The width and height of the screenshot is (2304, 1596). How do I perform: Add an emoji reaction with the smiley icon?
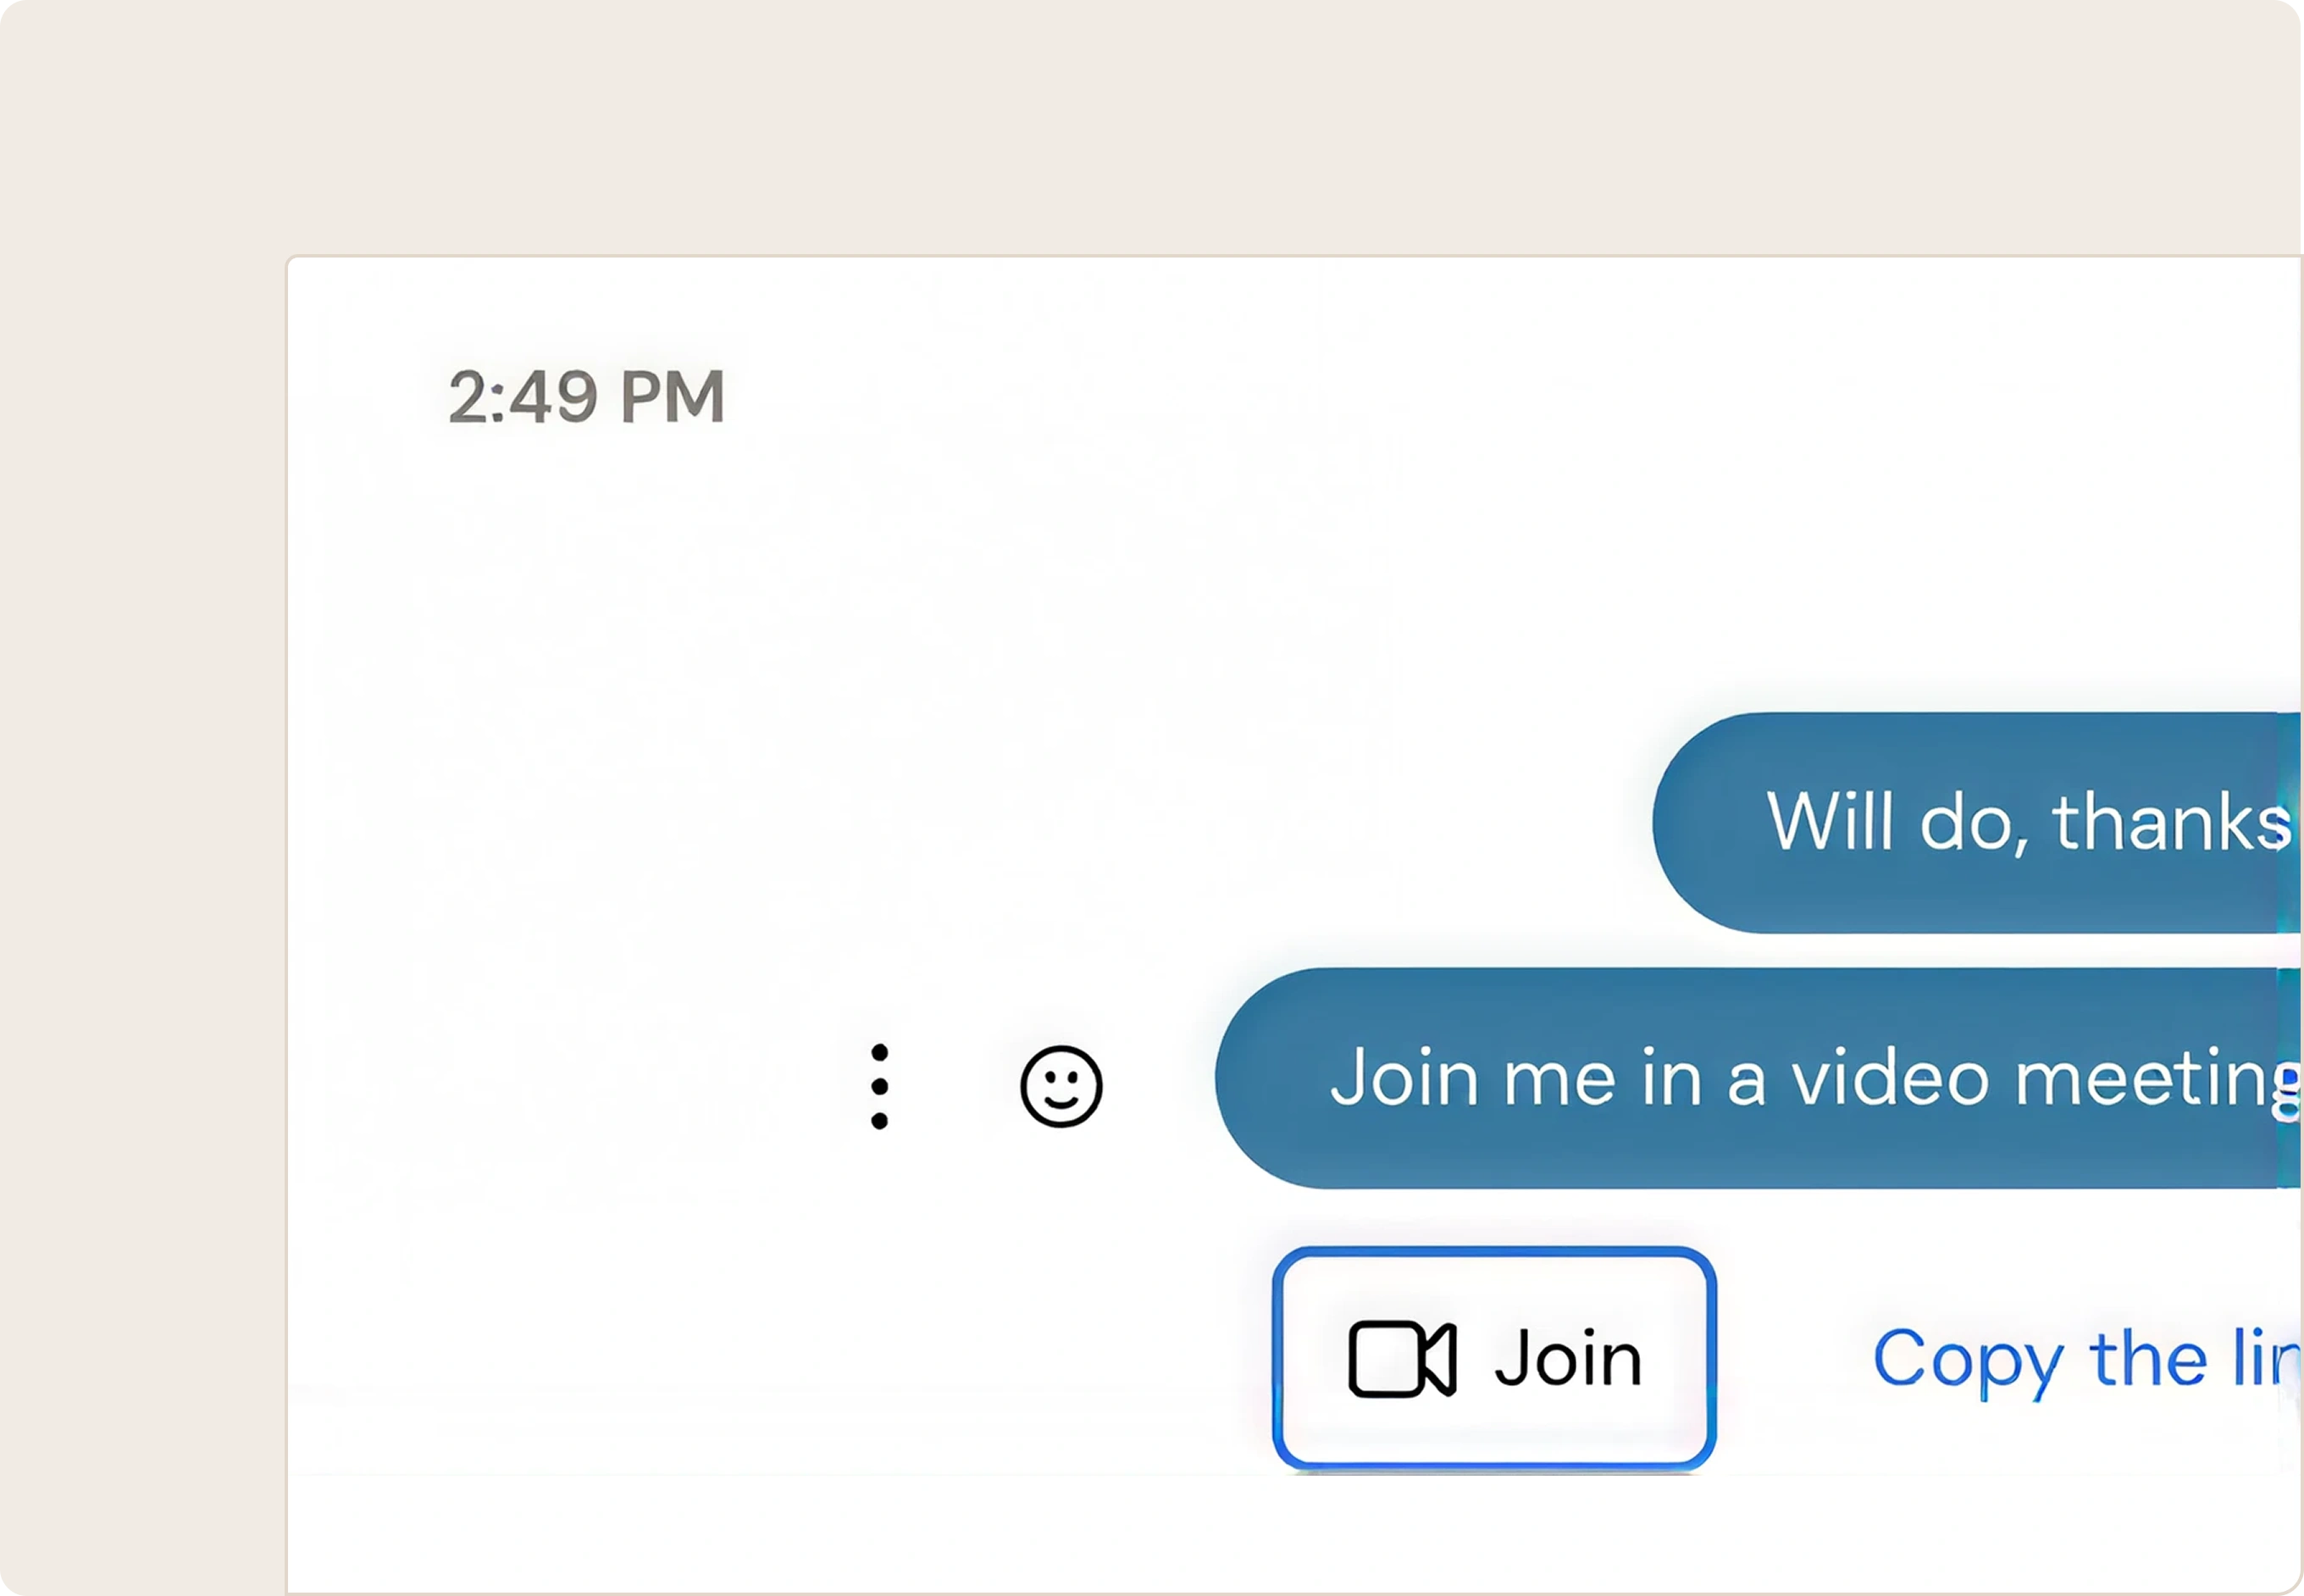[x=1061, y=1086]
